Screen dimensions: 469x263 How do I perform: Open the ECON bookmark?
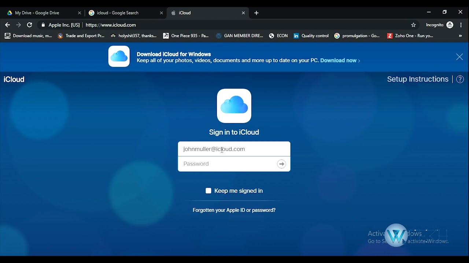point(278,36)
